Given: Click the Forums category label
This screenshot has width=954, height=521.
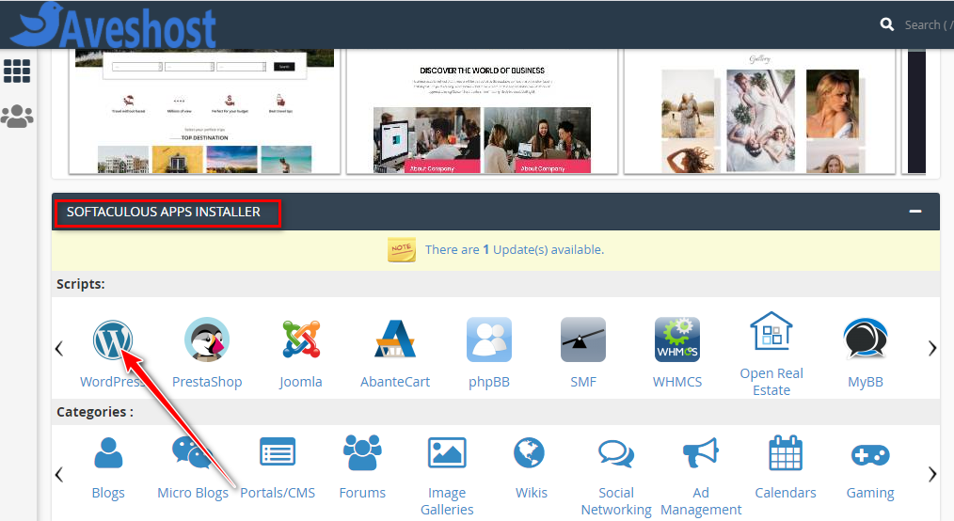Looking at the screenshot, I should tap(362, 493).
